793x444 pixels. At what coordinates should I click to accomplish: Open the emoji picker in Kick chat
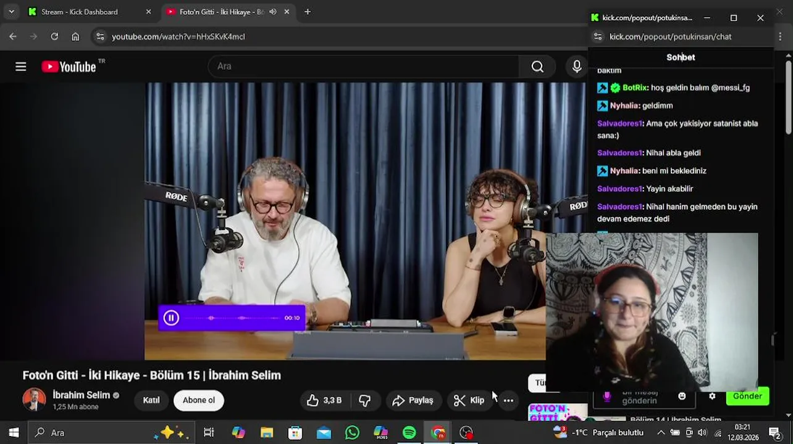pos(682,396)
